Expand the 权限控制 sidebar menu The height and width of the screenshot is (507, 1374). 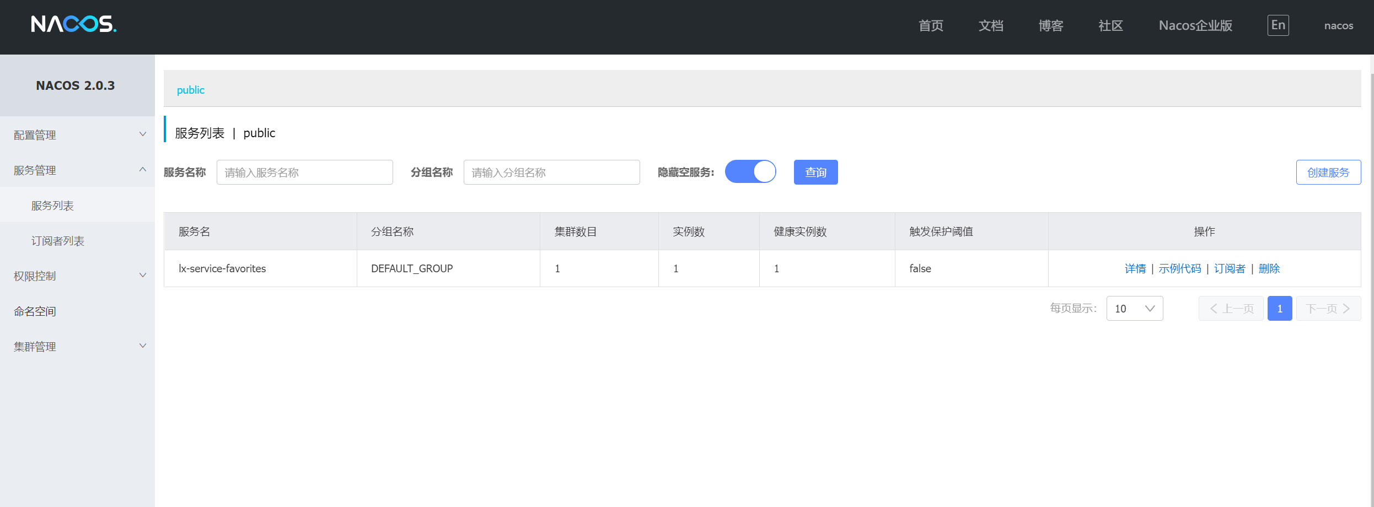pyautogui.click(x=77, y=276)
